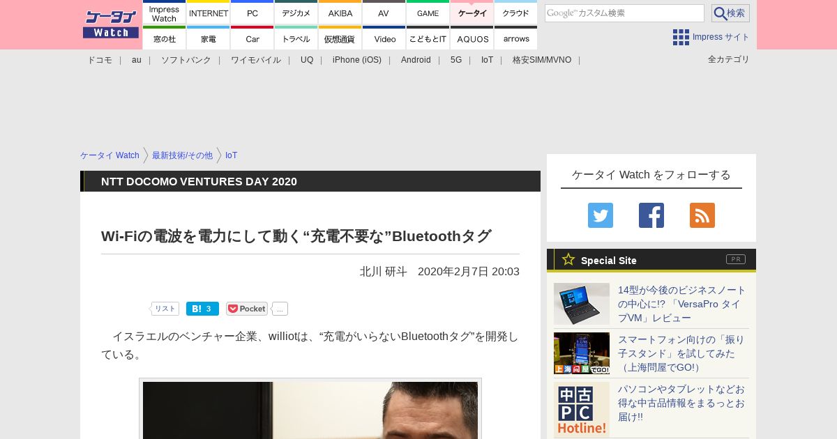Open the Android category link
This screenshot has width=837, height=439.
[416, 60]
